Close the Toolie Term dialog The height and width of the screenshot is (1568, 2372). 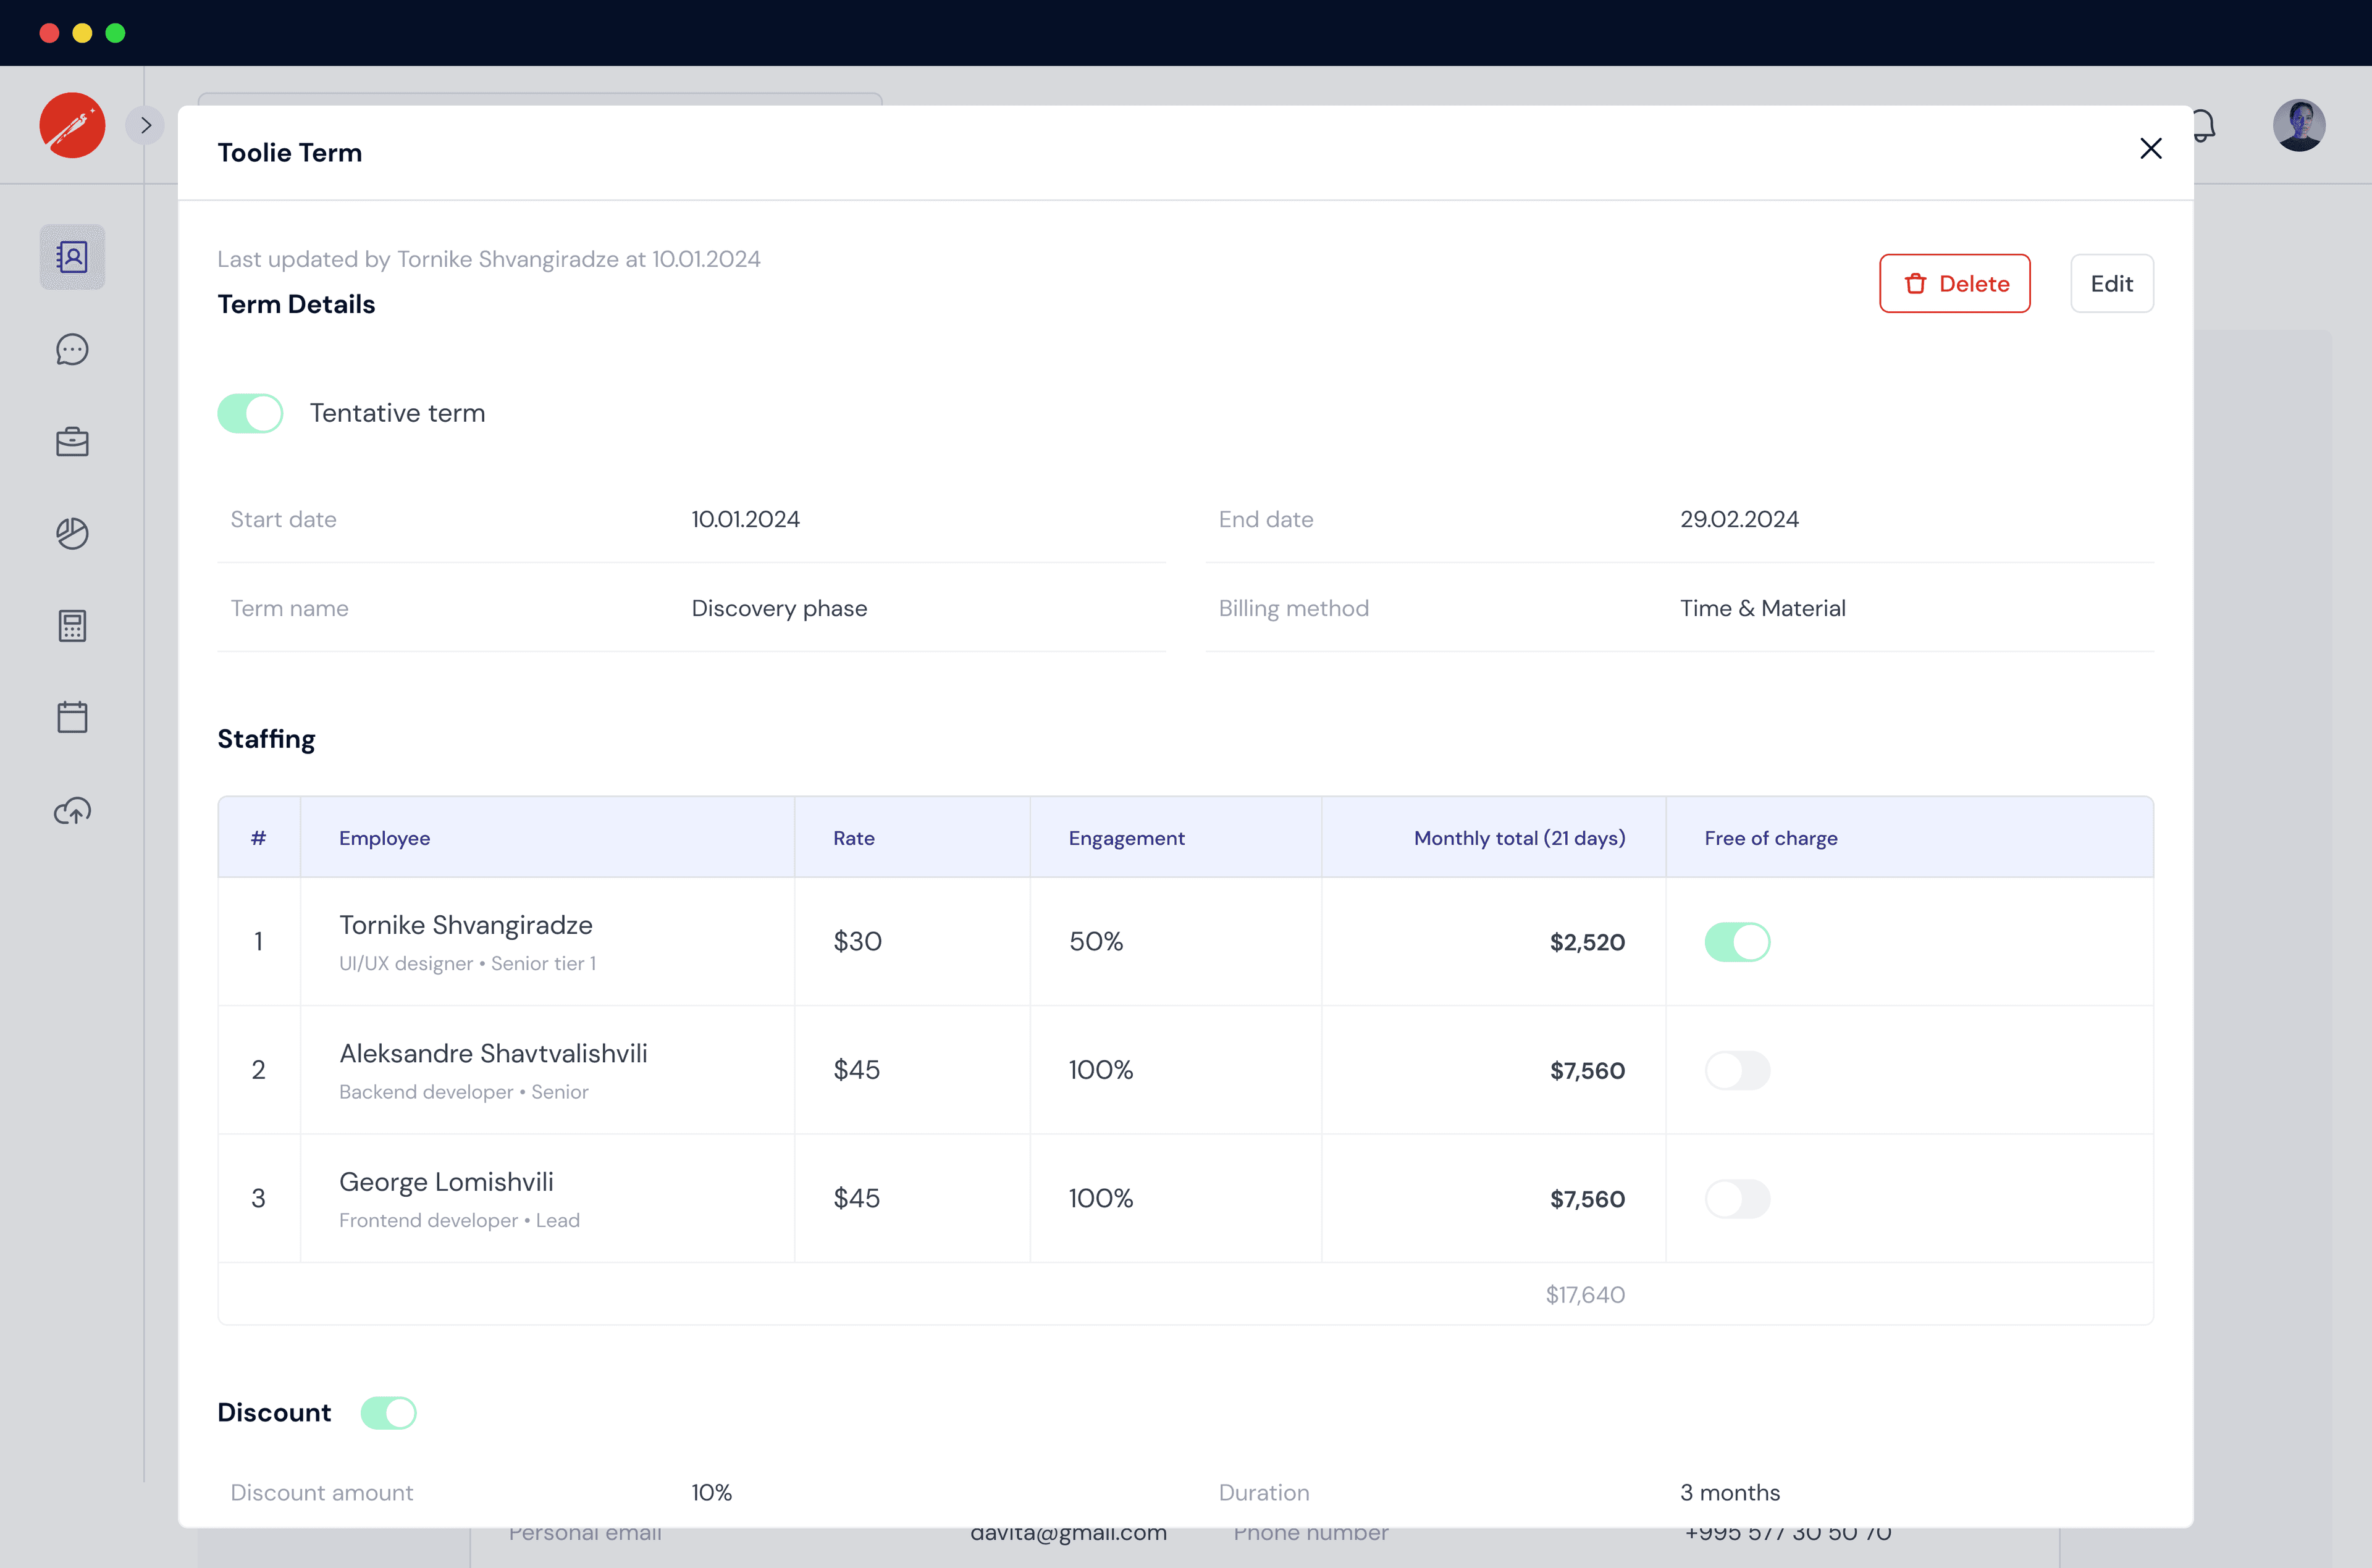coord(2151,148)
